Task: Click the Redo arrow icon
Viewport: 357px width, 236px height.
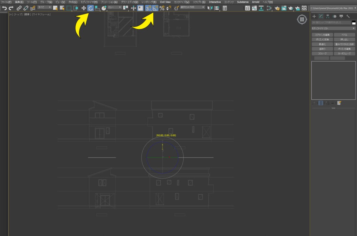Action: tap(11, 8)
